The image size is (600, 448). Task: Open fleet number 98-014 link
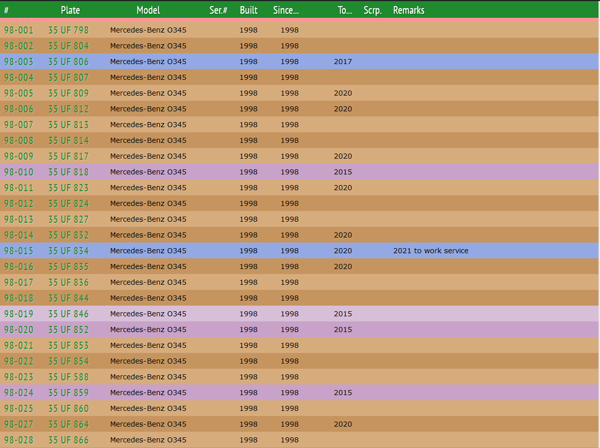point(19,235)
